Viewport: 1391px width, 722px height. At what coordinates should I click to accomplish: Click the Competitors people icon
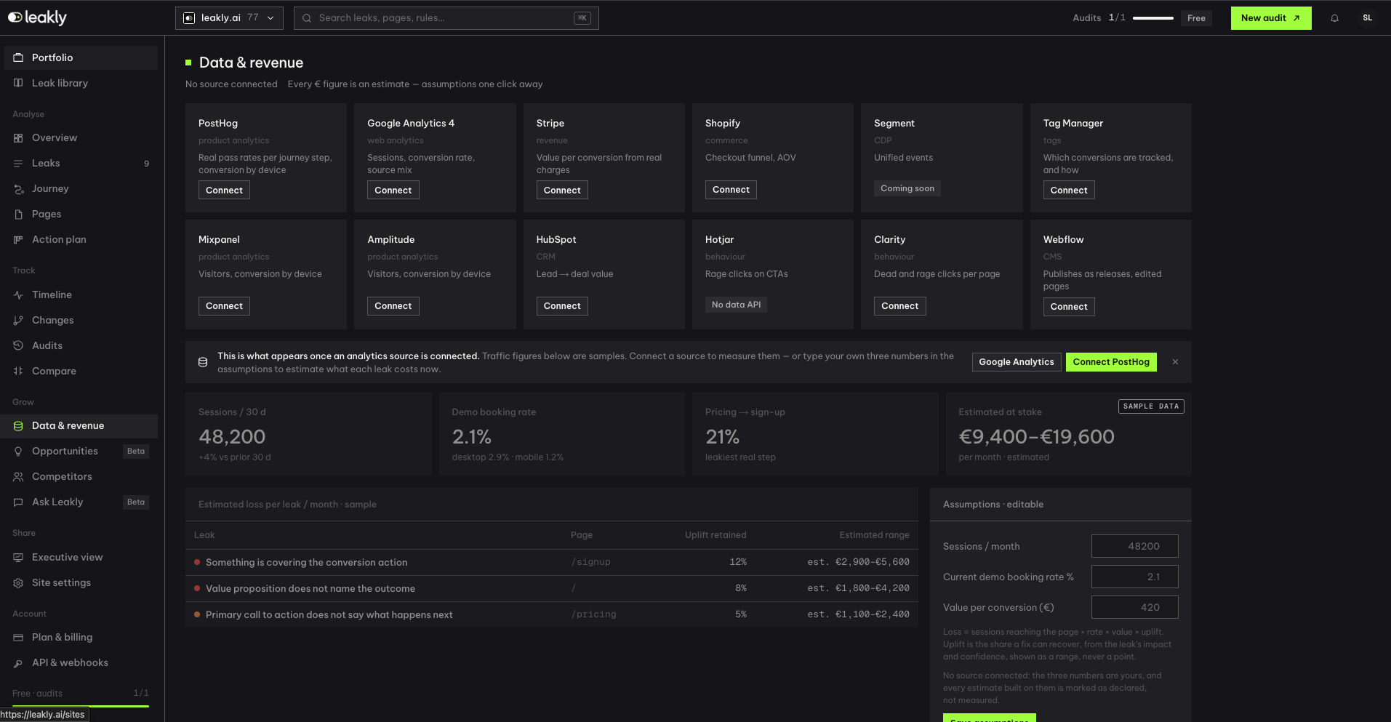pos(18,476)
